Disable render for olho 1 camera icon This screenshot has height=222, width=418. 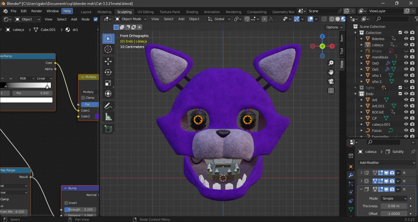(412, 75)
